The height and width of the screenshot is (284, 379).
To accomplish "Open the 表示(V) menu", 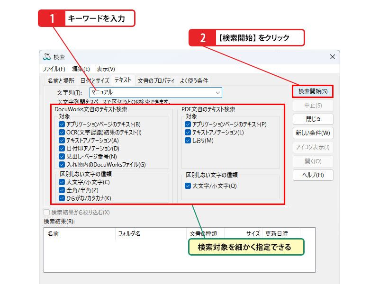I will coord(106,69).
